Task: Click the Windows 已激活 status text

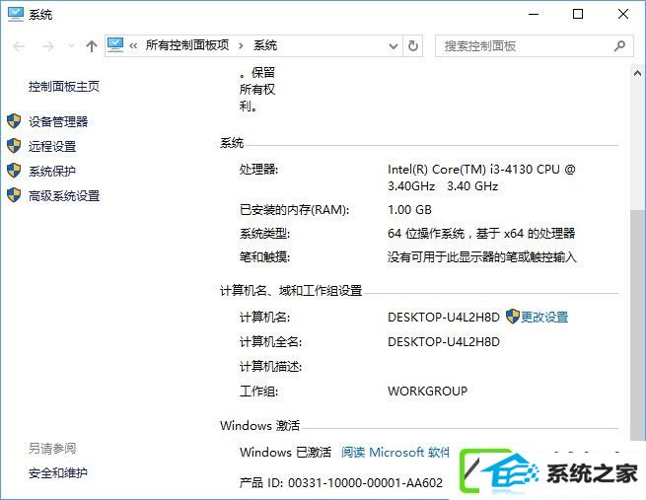Action: coord(285,453)
